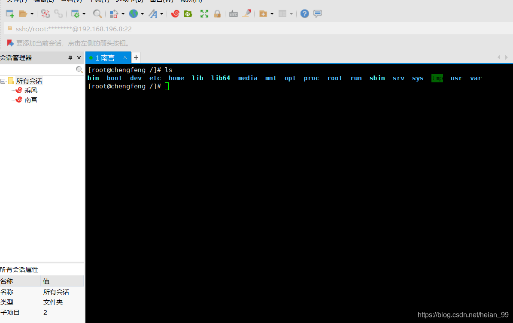Close the session manager panel
Image resolution: width=513 pixels, height=323 pixels.
tap(79, 58)
